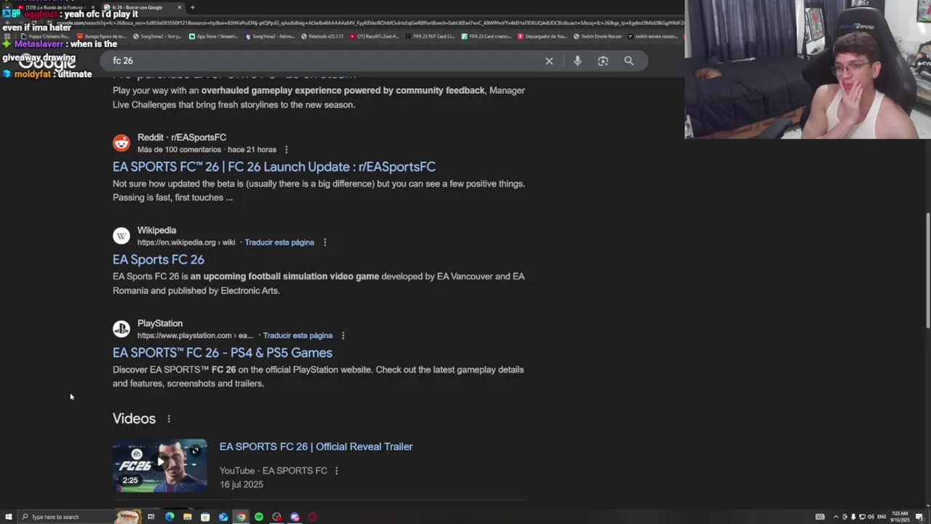Viewport: 931px width, 524px height.
Task: Open the Wikipedia EA Sports FC 26 link
Action: (x=159, y=260)
